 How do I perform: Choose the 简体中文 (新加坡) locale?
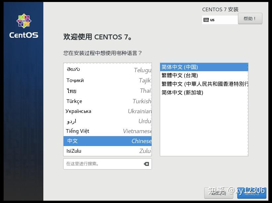click(x=199, y=92)
